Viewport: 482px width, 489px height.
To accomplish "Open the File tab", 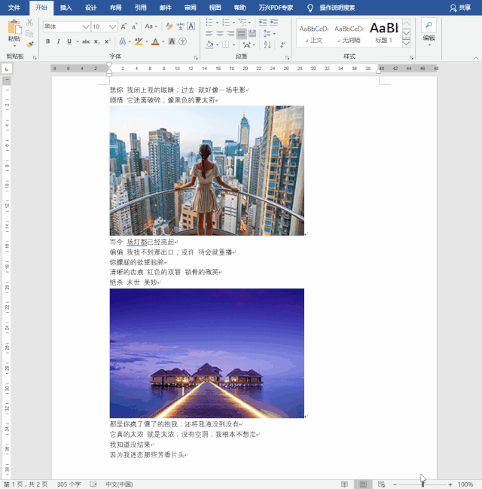I will pos(14,8).
